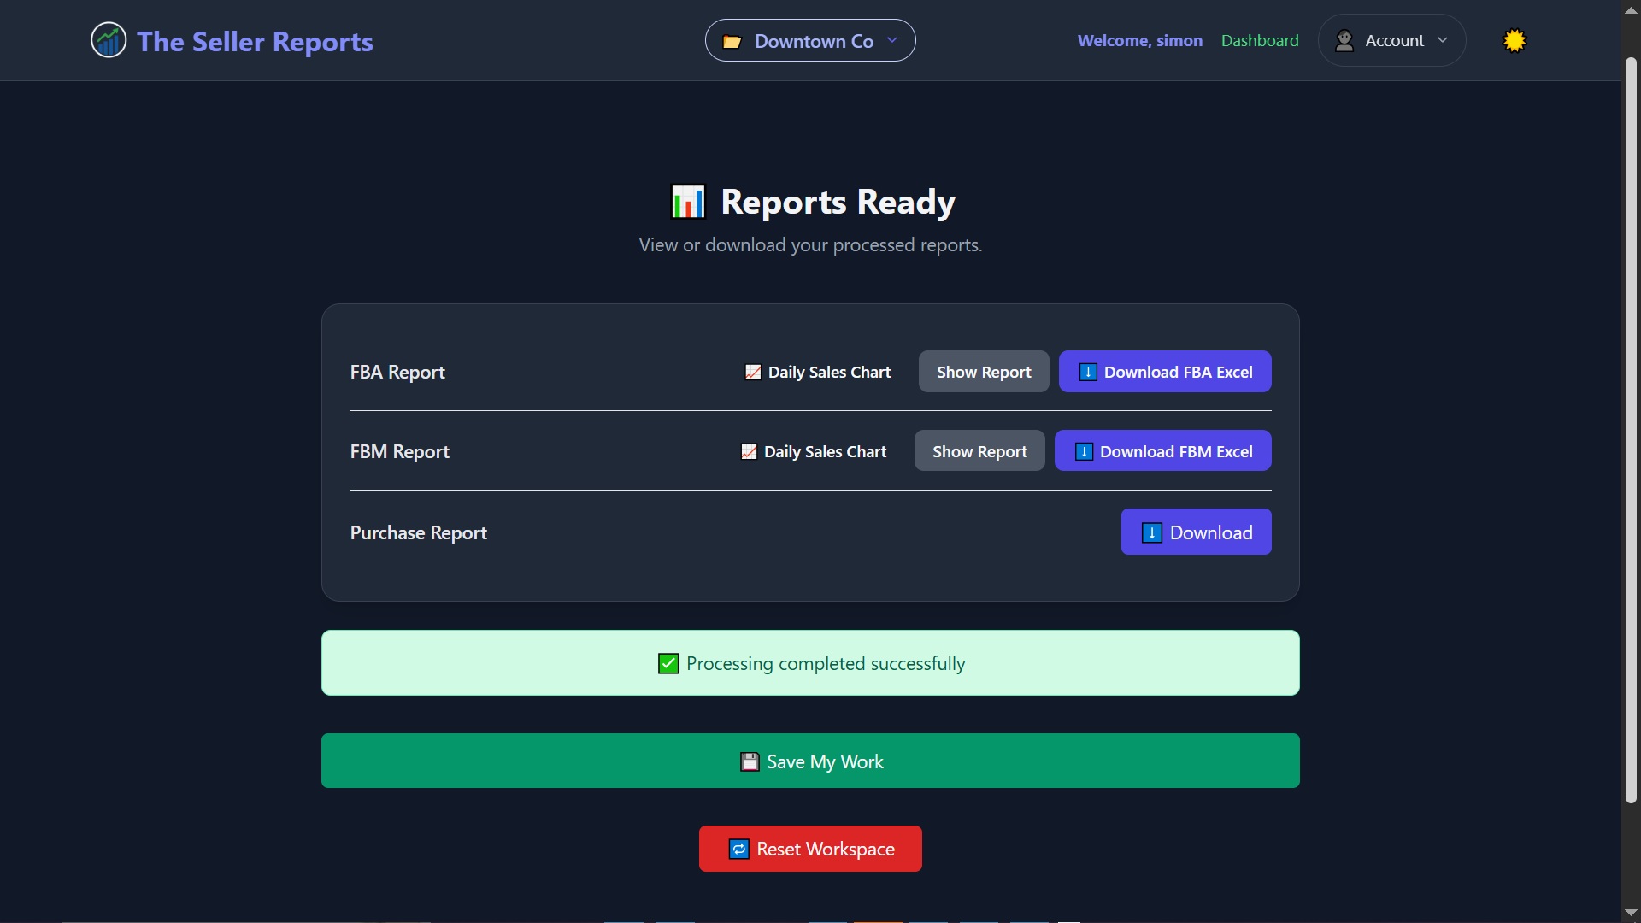Viewport: 1641px width, 923px height.
Task: Expand the Downtown Co workspace dropdown chevron
Action: (892, 40)
